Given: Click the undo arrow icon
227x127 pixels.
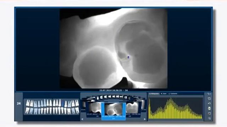Looking at the screenshot, I should point(209,103).
